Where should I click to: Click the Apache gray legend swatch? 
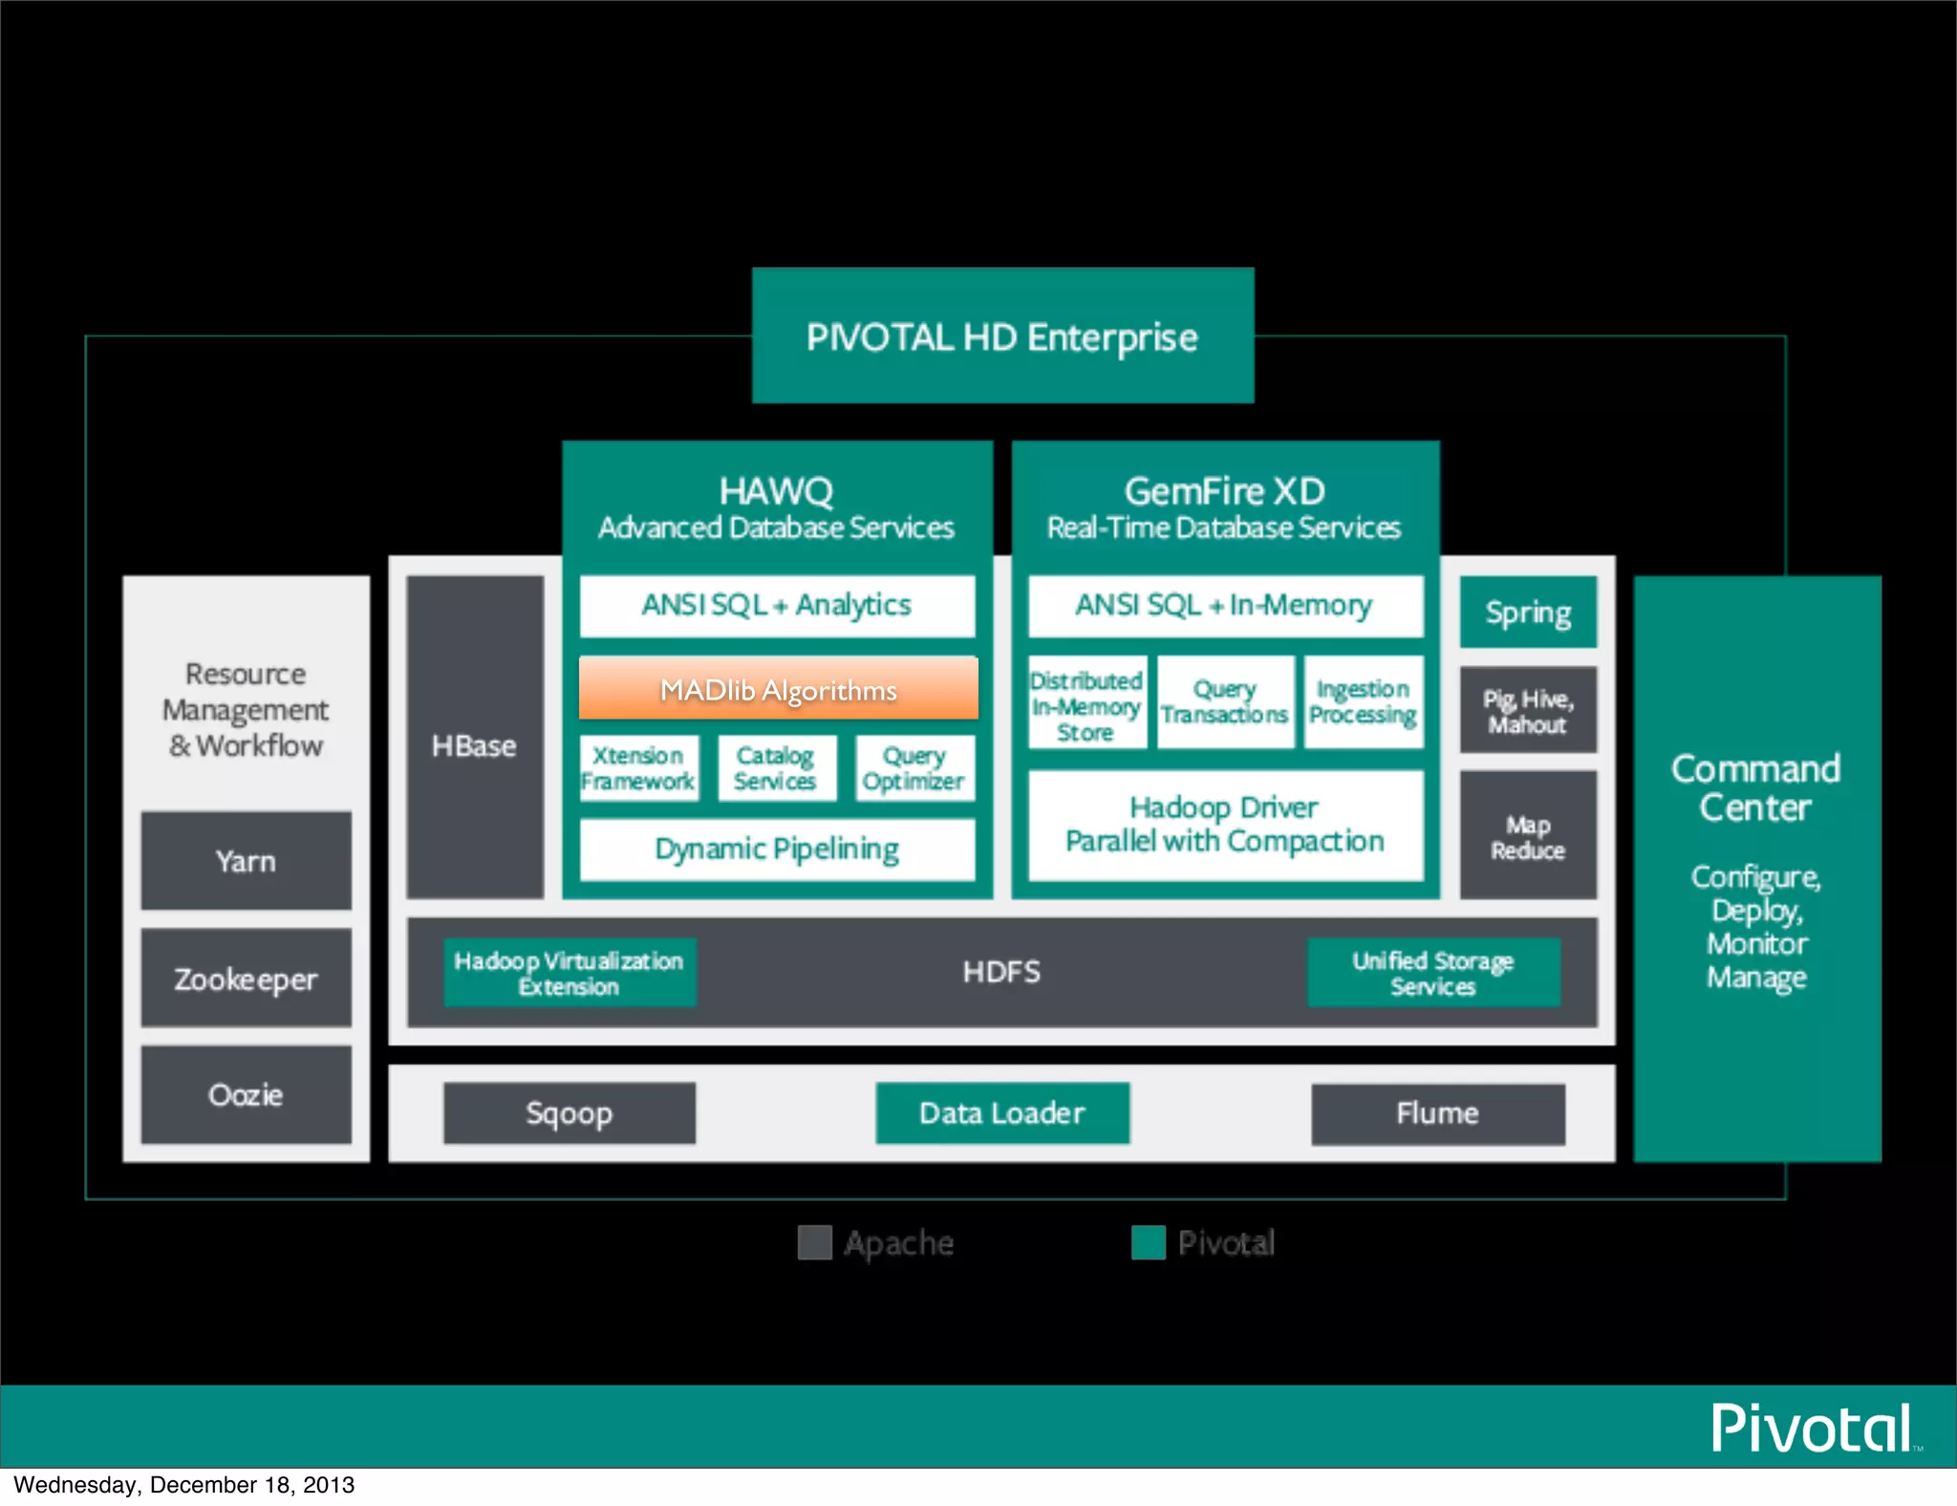click(x=814, y=1242)
